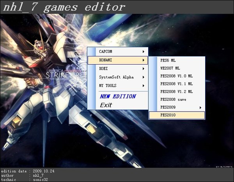Select PES2008 V1.2 ML
The height and width of the screenshot is (182, 234).
click(177, 91)
